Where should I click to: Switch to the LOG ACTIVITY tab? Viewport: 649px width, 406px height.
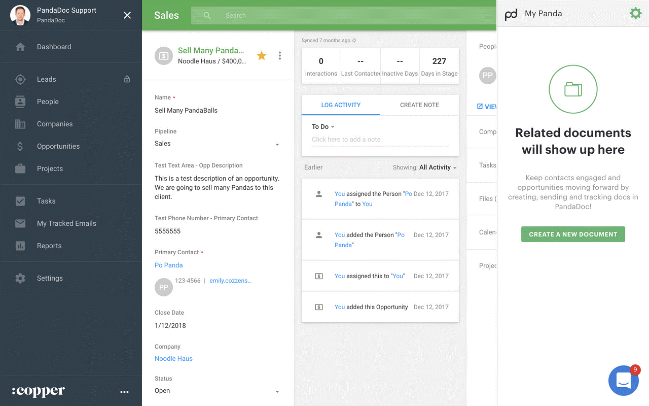click(340, 105)
